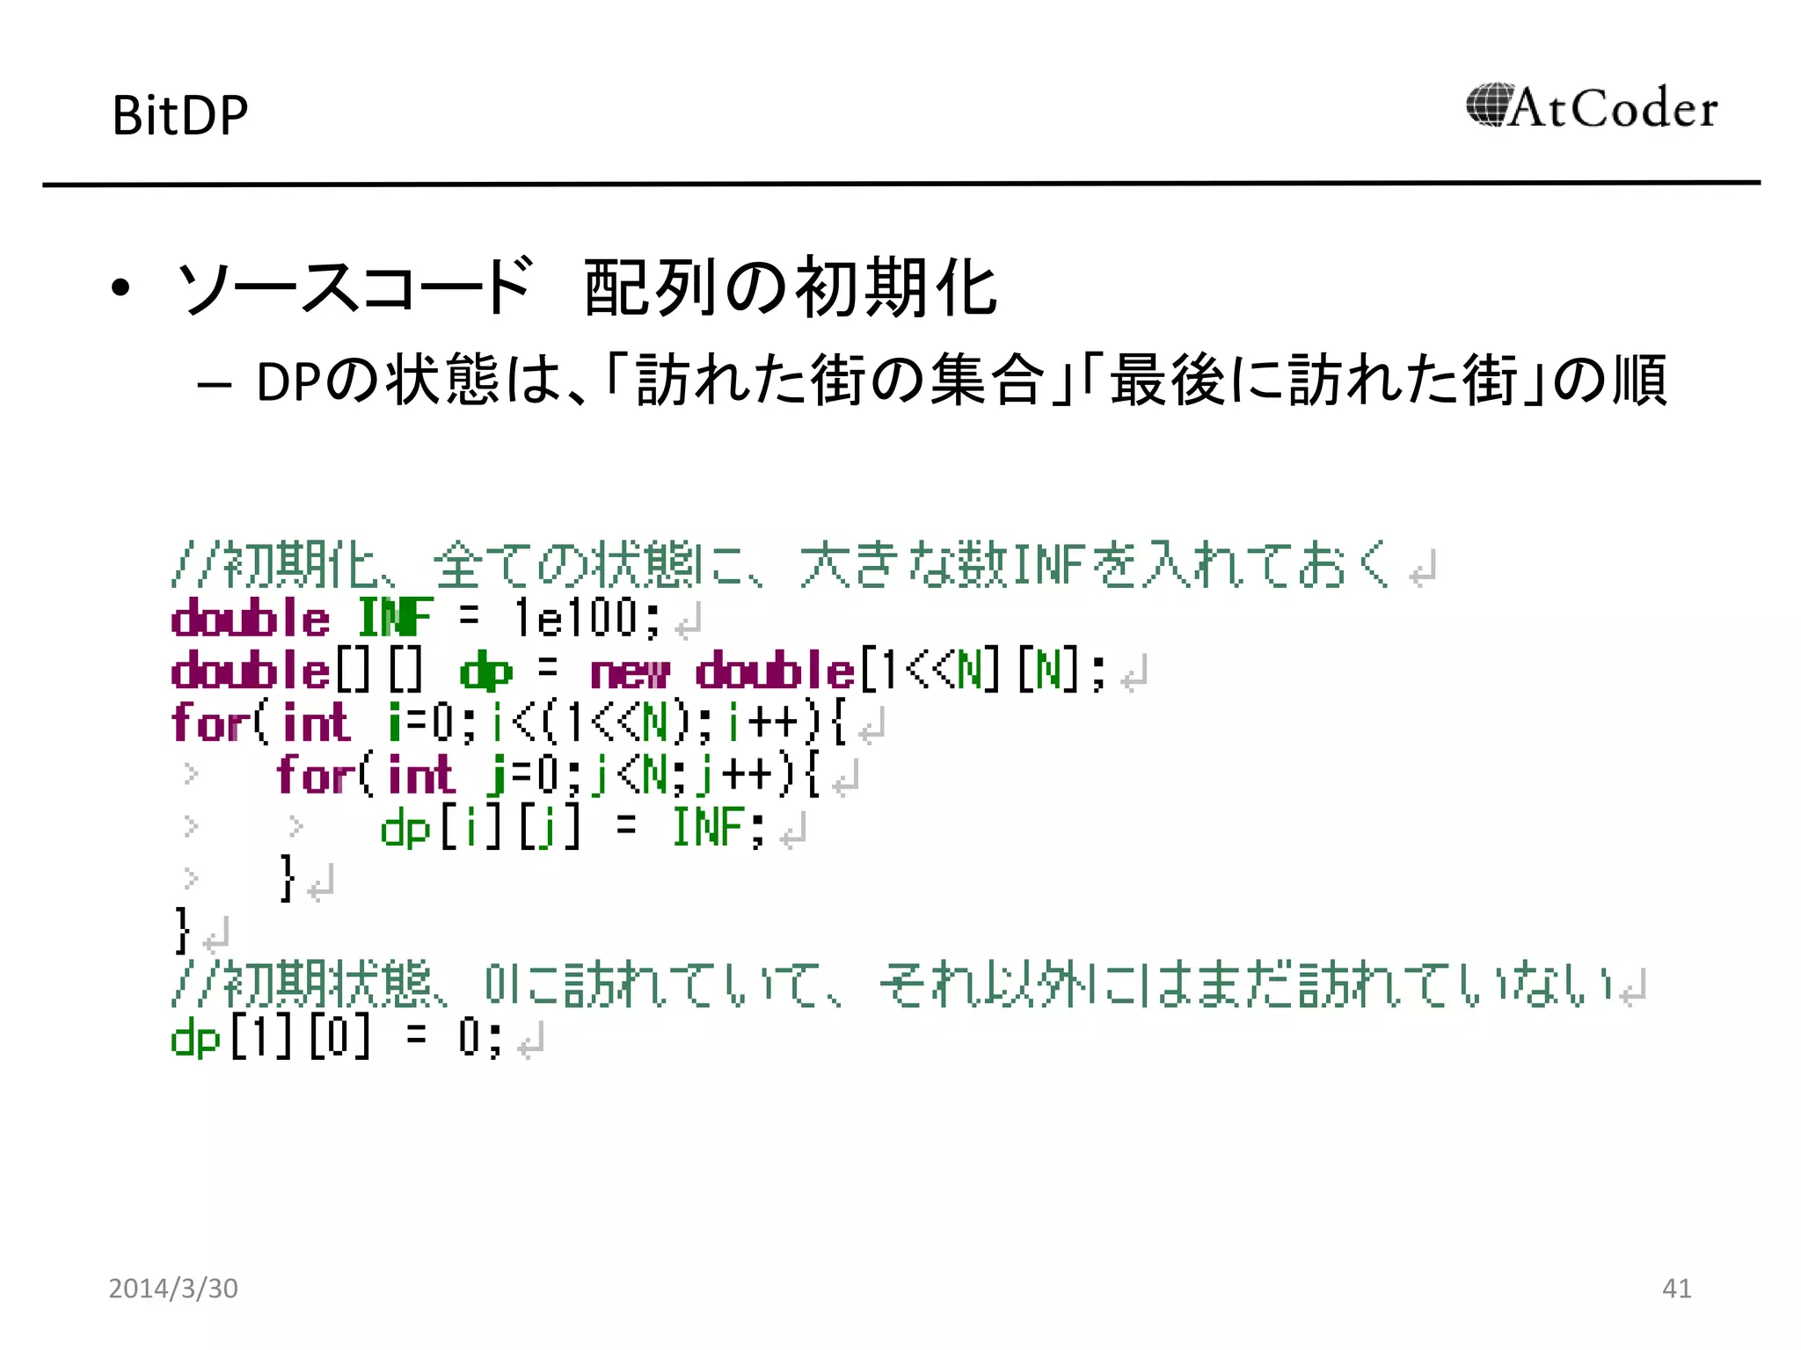Click the line declaring double[][] dp
Screen dimensions: 1801x1350
tap(638, 671)
